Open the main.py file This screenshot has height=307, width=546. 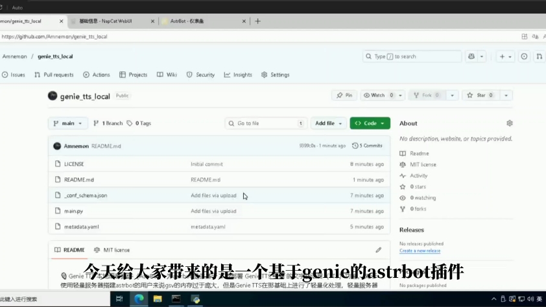pos(73,211)
